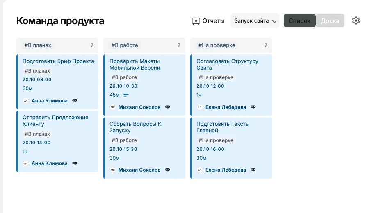Click Михаил Соколов on Проверить Макеты card
The width and height of the screenshot is (374, 213).
pyautogui.click(x=139, y=107)
